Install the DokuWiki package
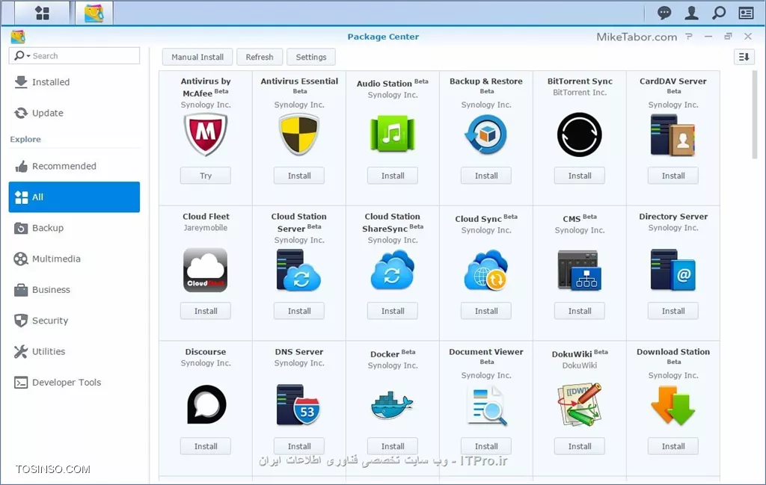This screenshot has height=485, width=766. click(x=580, y=446)
